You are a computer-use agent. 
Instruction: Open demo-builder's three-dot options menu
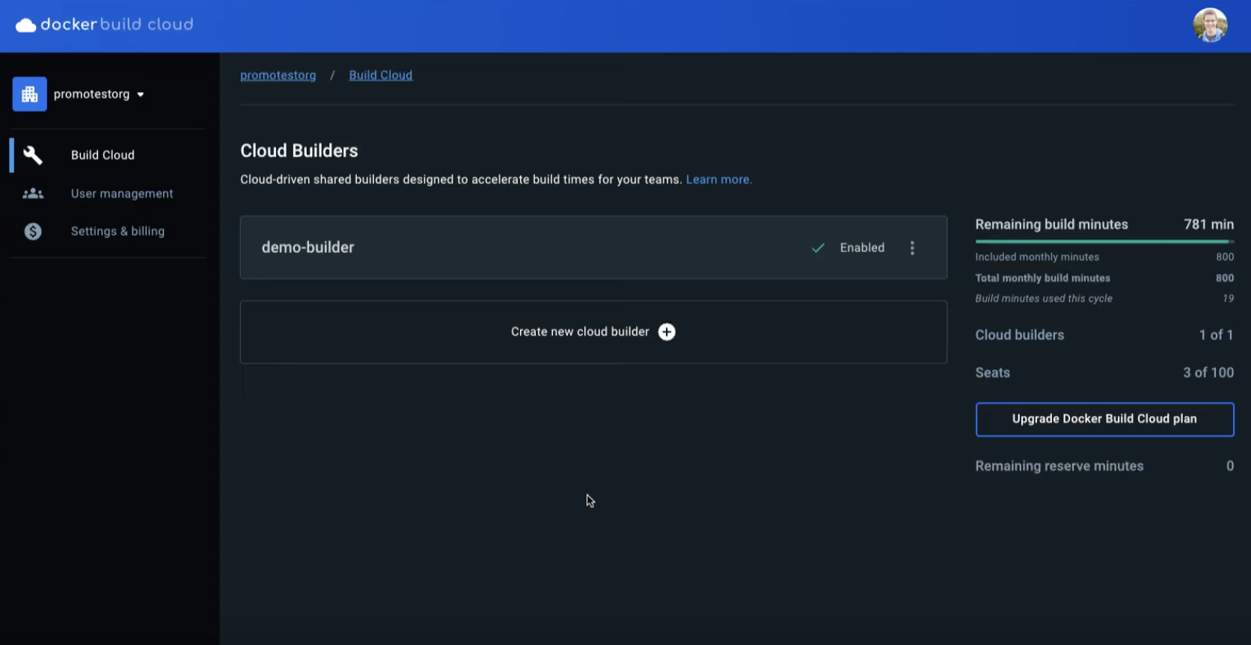pyautogui.click(x=912, y=248)
